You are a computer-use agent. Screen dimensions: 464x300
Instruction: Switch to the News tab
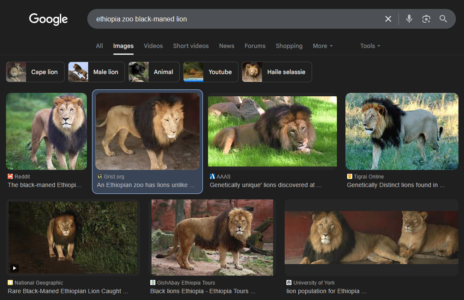pyautogui.click(x=227, y=46)
